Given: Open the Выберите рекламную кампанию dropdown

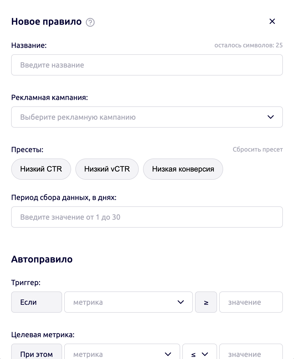Looking at the screenshot, I should coord(147,117).
